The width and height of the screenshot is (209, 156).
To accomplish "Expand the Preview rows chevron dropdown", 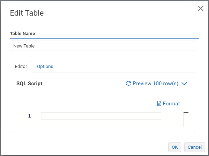I will click(185, 84).
